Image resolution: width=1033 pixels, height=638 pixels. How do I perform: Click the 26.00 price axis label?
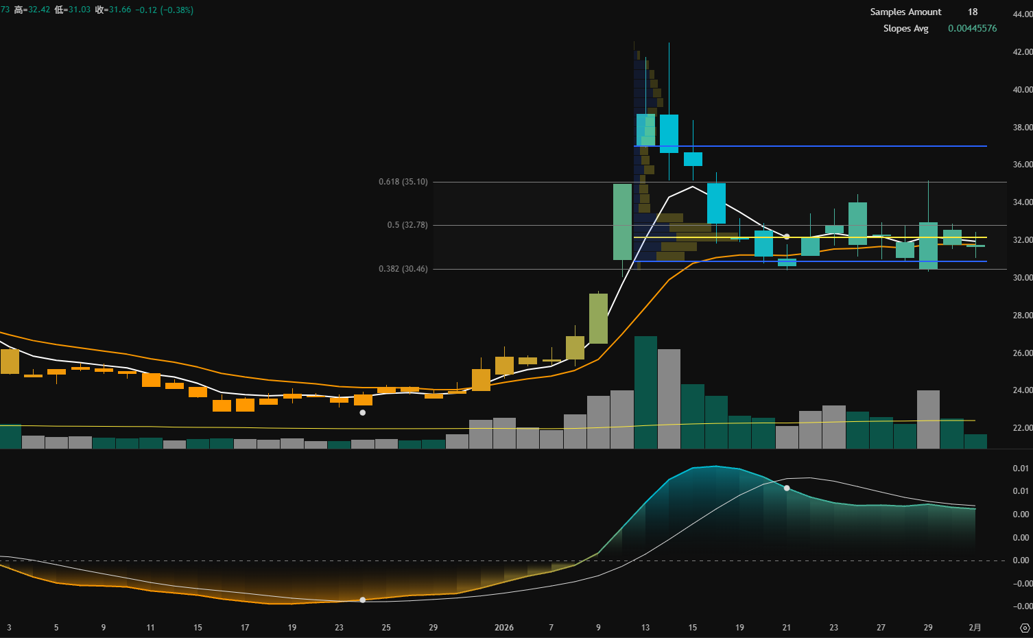pyautogui.click(x=1023, y=353)
